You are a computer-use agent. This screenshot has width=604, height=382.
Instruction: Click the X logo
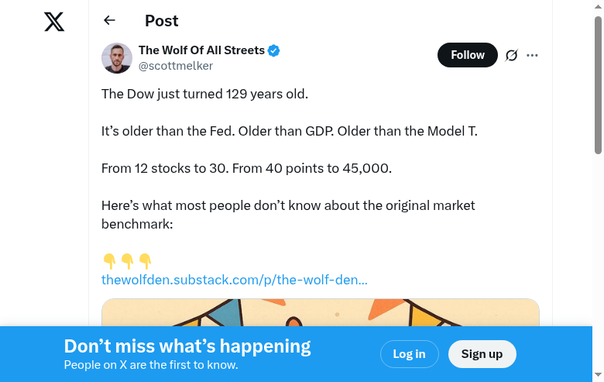pos(54,21)
